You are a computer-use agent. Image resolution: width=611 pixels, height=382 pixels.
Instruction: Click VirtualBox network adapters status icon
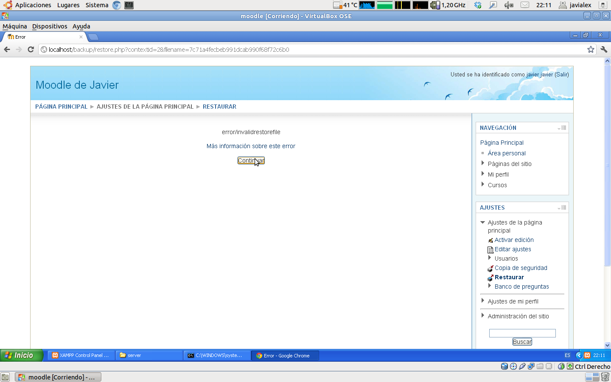[x=531, y=366]
